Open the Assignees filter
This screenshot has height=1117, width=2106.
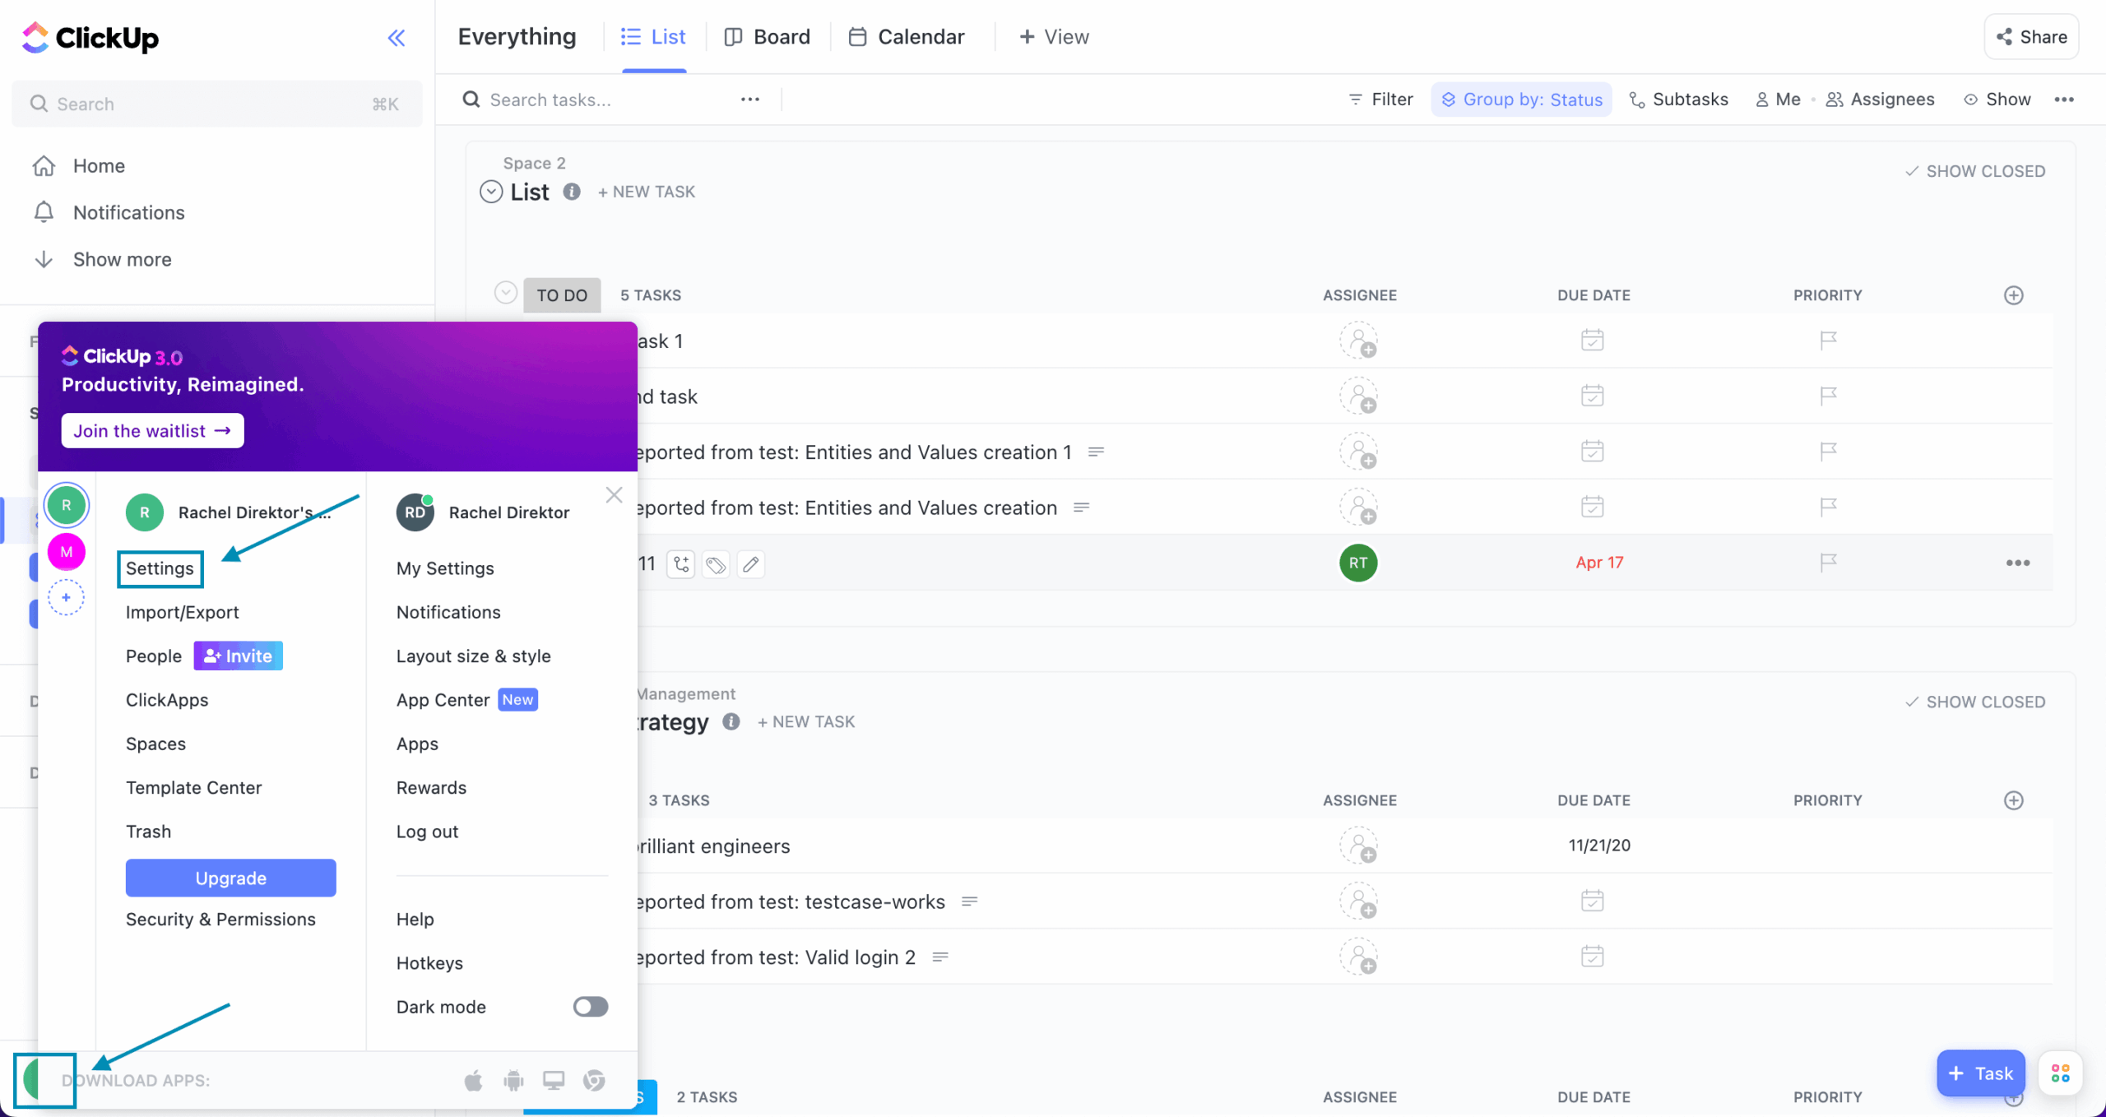click(1880, 100)
